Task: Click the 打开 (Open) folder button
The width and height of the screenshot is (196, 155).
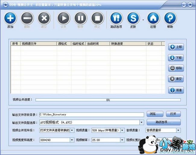Action: (x=173, y=114)
